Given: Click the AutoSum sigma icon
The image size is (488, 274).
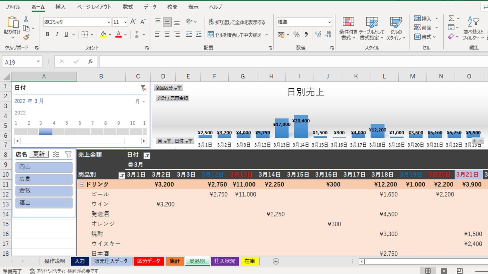Looking at the screenshot, I should [451, 18].
